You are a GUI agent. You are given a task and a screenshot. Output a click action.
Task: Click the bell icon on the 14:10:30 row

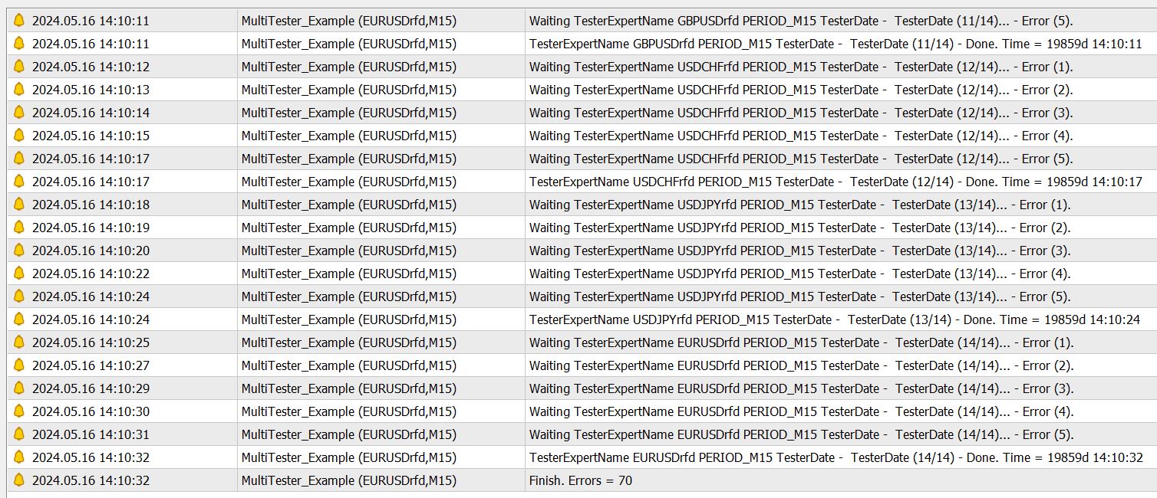click(x=19, y=411)
